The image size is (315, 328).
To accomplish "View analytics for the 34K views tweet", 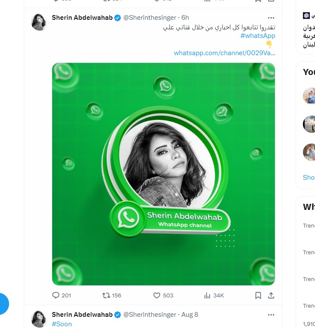I will click(208, 295).
